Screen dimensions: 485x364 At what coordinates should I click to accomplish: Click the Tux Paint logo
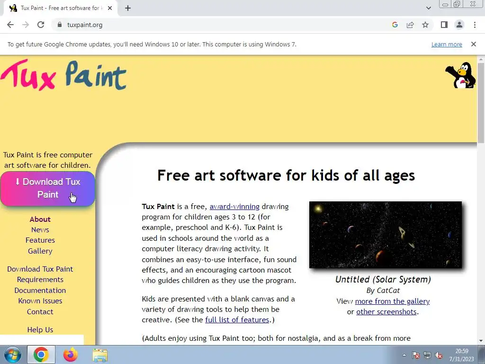tap(63, 75)
